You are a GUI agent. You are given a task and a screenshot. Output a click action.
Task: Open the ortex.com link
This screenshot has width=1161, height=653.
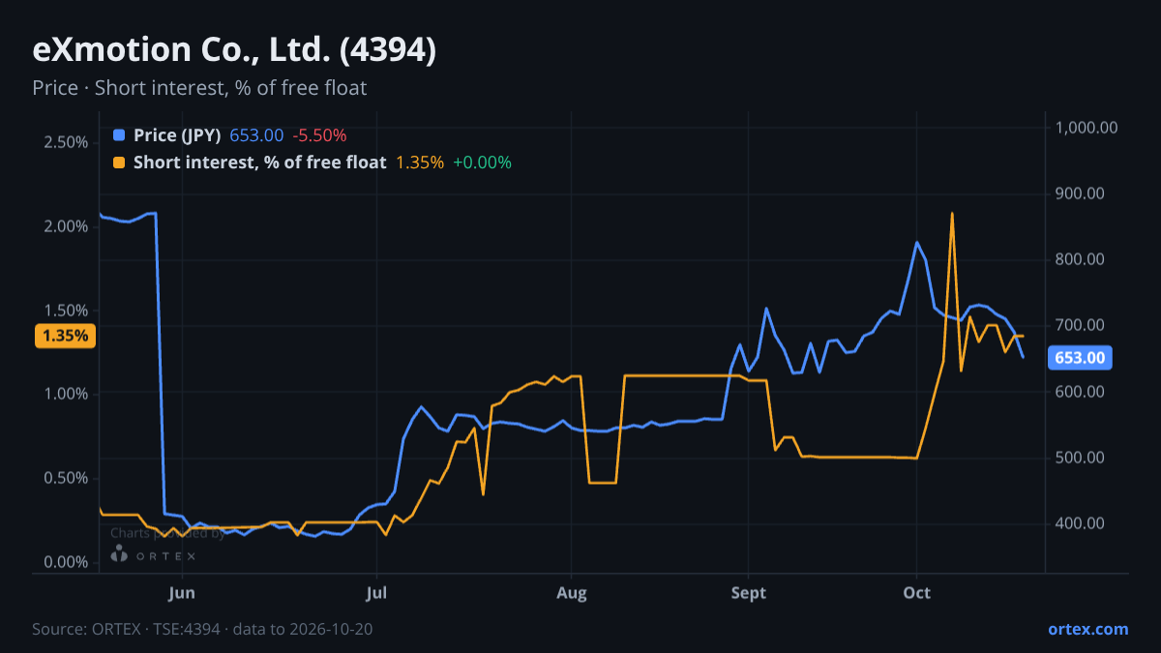[x=1087, y=629]
